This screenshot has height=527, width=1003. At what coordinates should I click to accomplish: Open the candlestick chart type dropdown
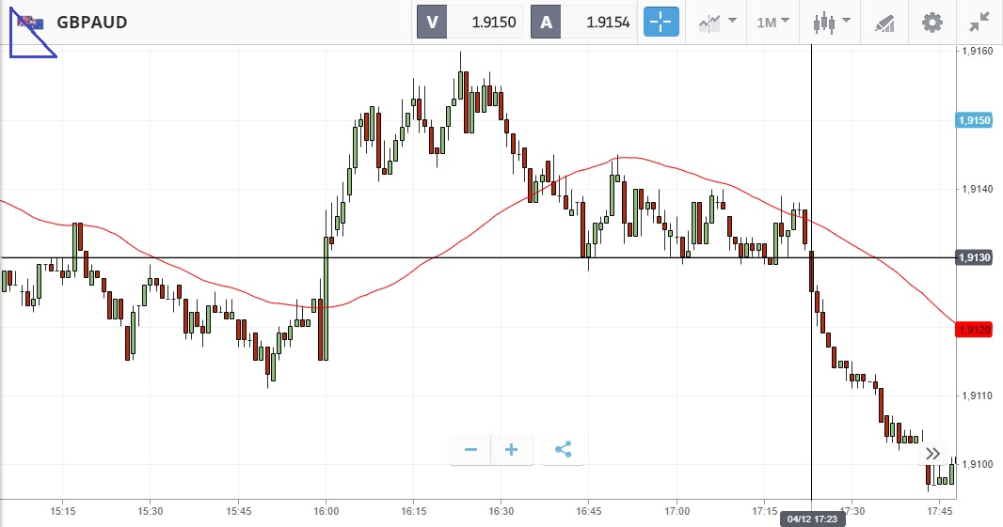click(832, 22)
